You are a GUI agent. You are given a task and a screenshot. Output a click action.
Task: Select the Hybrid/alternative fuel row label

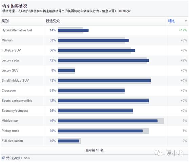click(x=17, y=30)
